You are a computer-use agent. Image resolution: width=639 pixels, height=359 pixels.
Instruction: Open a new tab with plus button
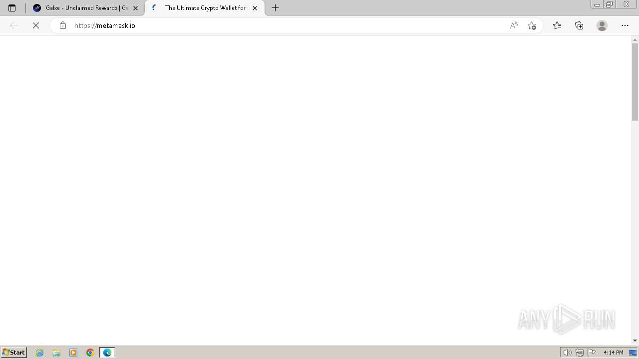[x=275, y=8]
